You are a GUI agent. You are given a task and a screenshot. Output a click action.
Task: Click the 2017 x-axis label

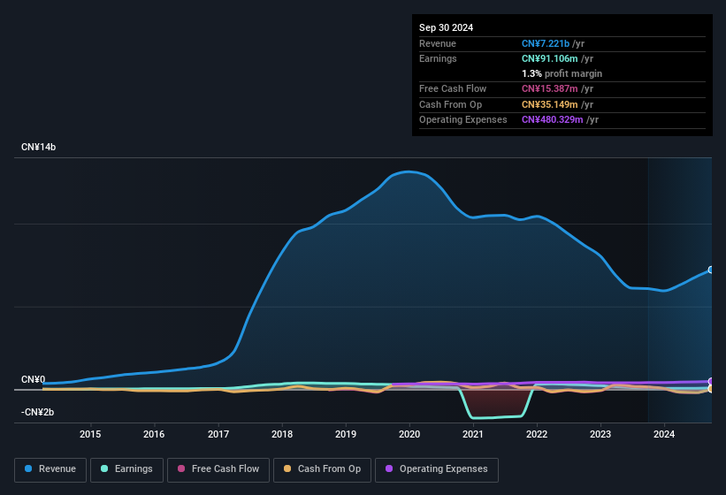tap(218, 434)
